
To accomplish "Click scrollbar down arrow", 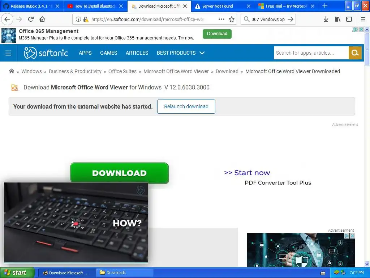I will (367, 264).
